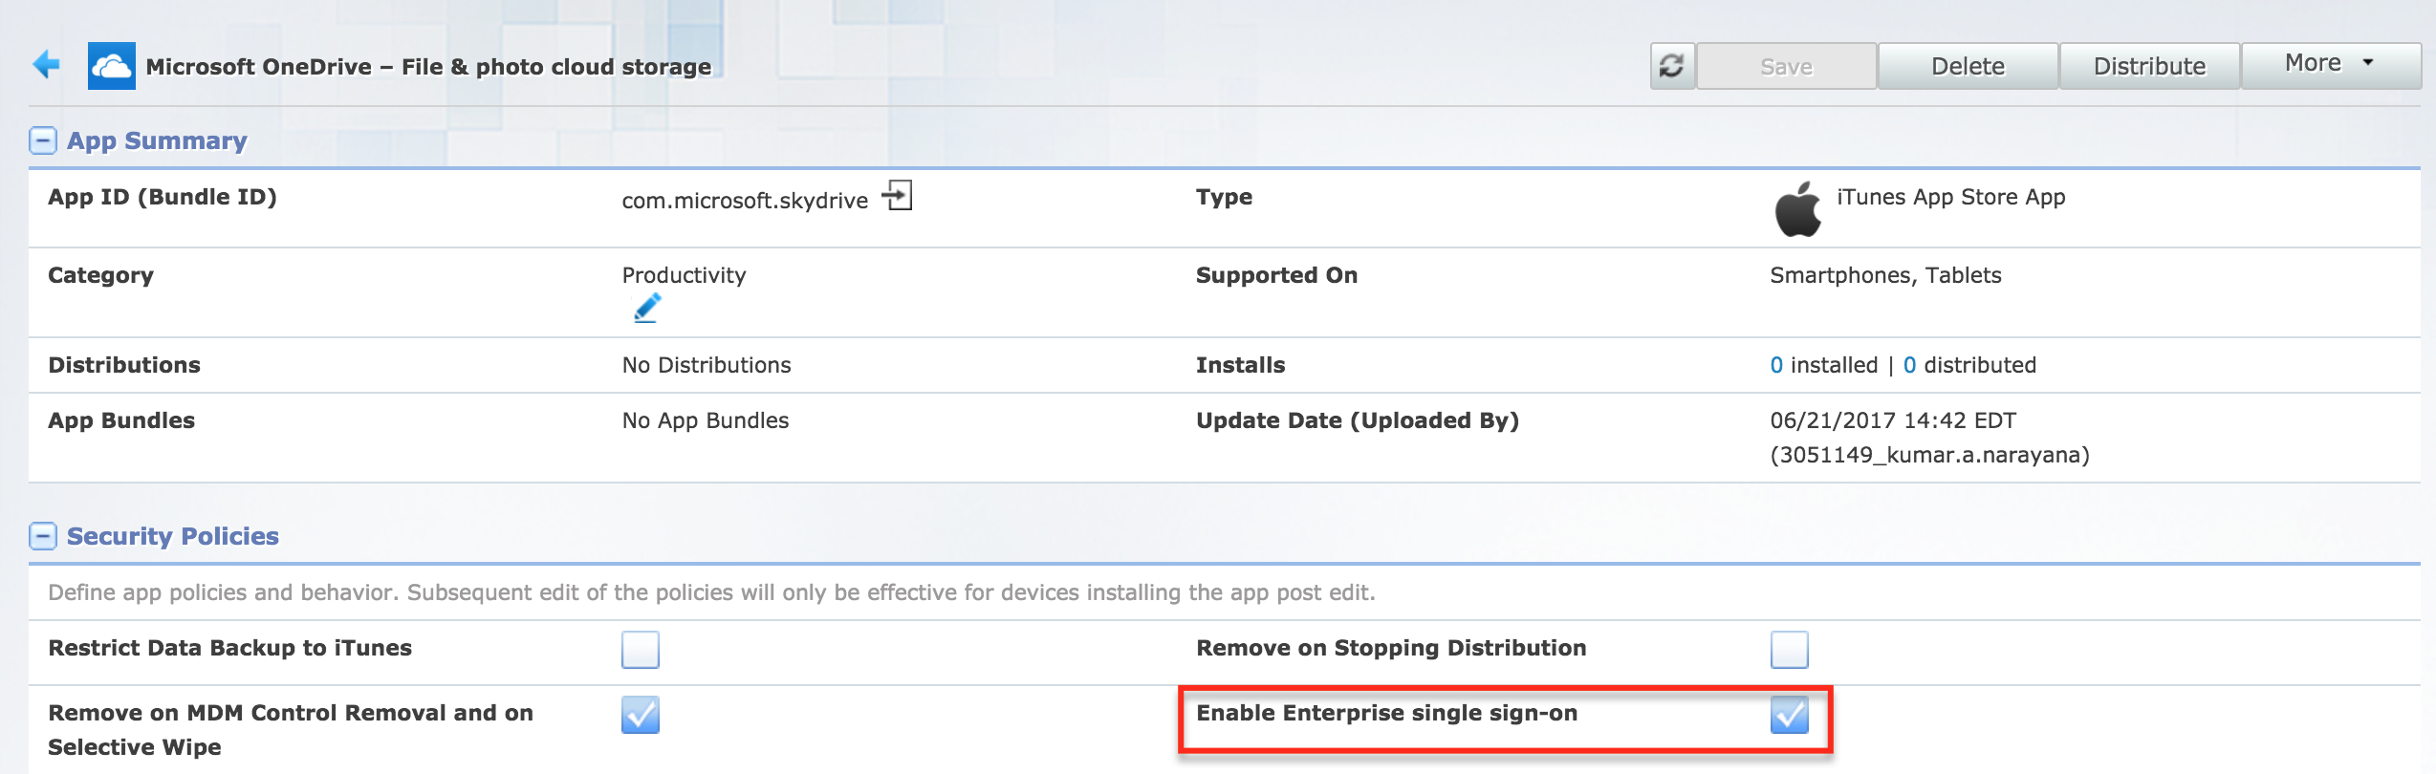The image size is (2436, 774).
Task: Click the No App Bundles value
Action: pyautogui.click(x=706, y=420)
